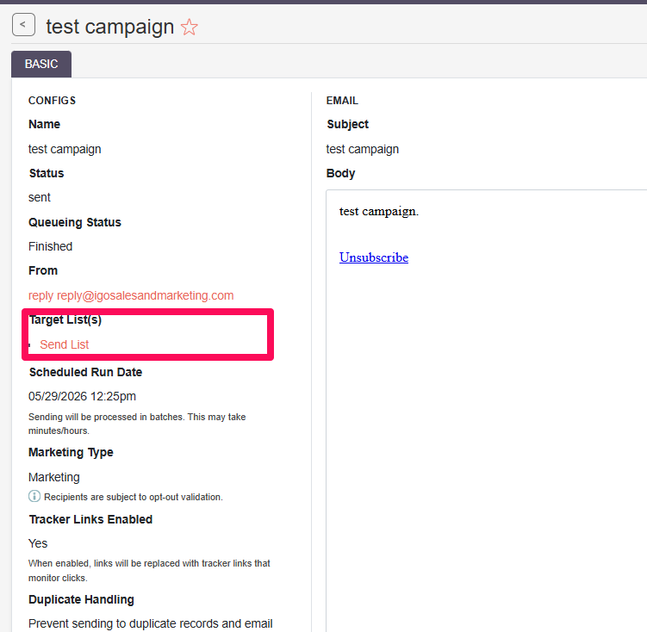This screenshot has width=647, height=632.
Task: Switch to the BASIC tab
Action: tap(41, 64)
